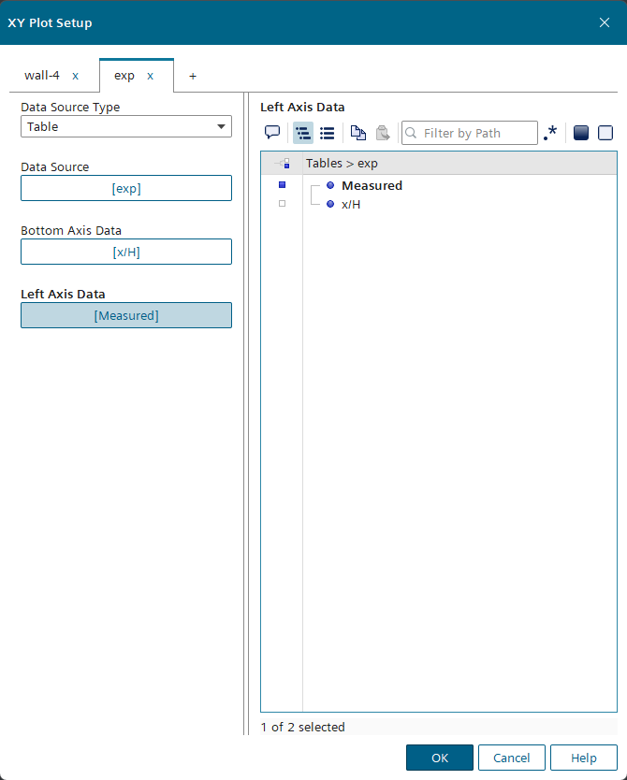Toggle regular expression filter icon
627x780 pixels.
pos(550,133)
